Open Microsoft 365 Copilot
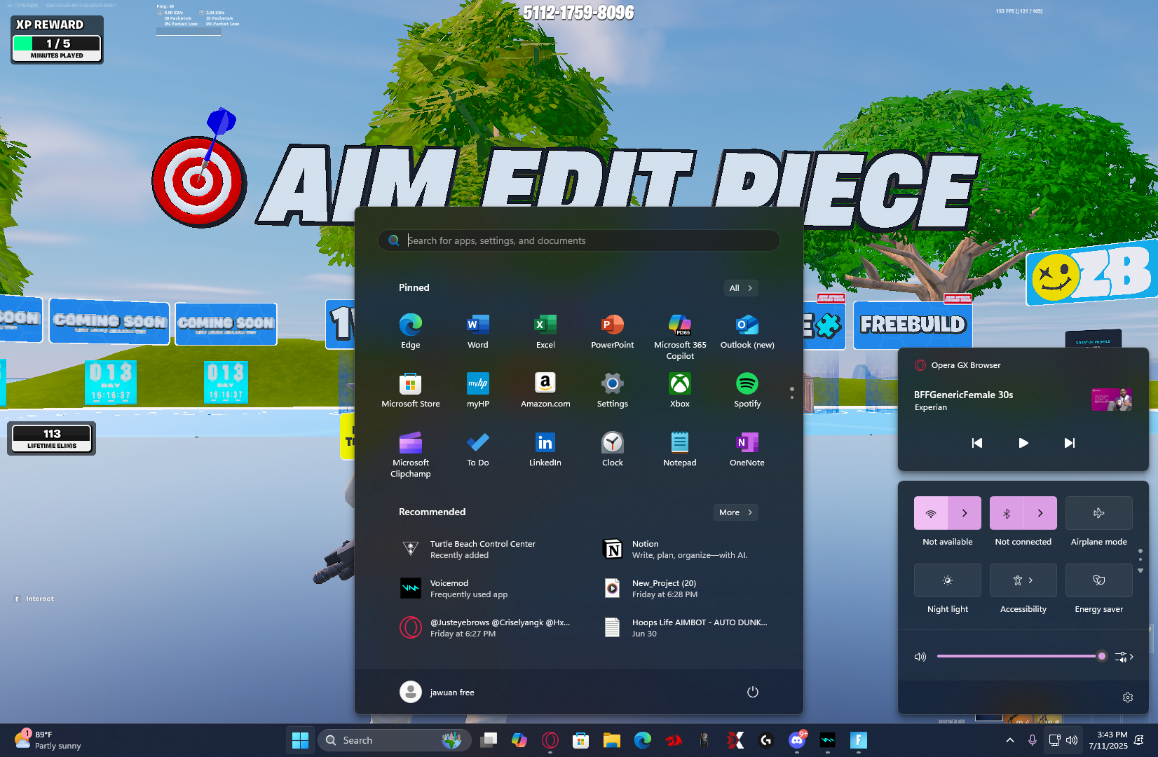This screenshot has width=1158, height=757. pos(679,336)
